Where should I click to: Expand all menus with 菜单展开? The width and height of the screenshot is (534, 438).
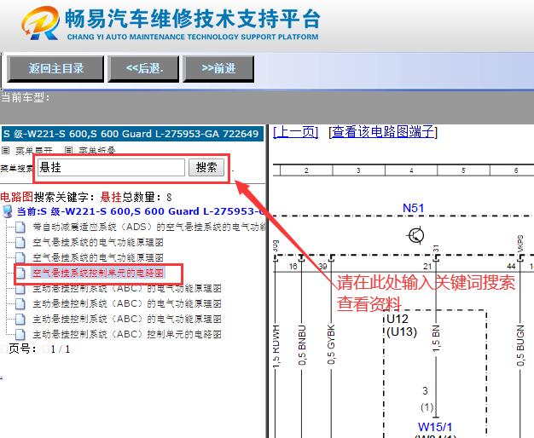[34, 151]
